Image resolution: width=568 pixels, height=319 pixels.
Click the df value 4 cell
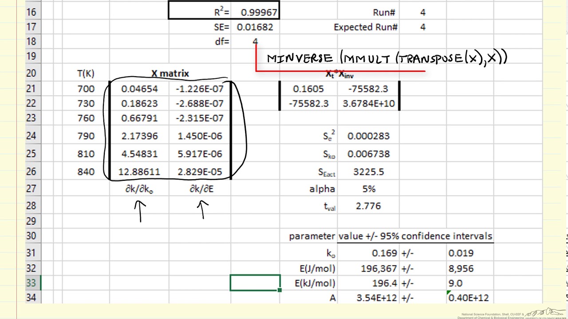click(x=255, y=42)
